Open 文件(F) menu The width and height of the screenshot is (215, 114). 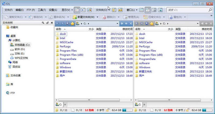coord(9,10)
